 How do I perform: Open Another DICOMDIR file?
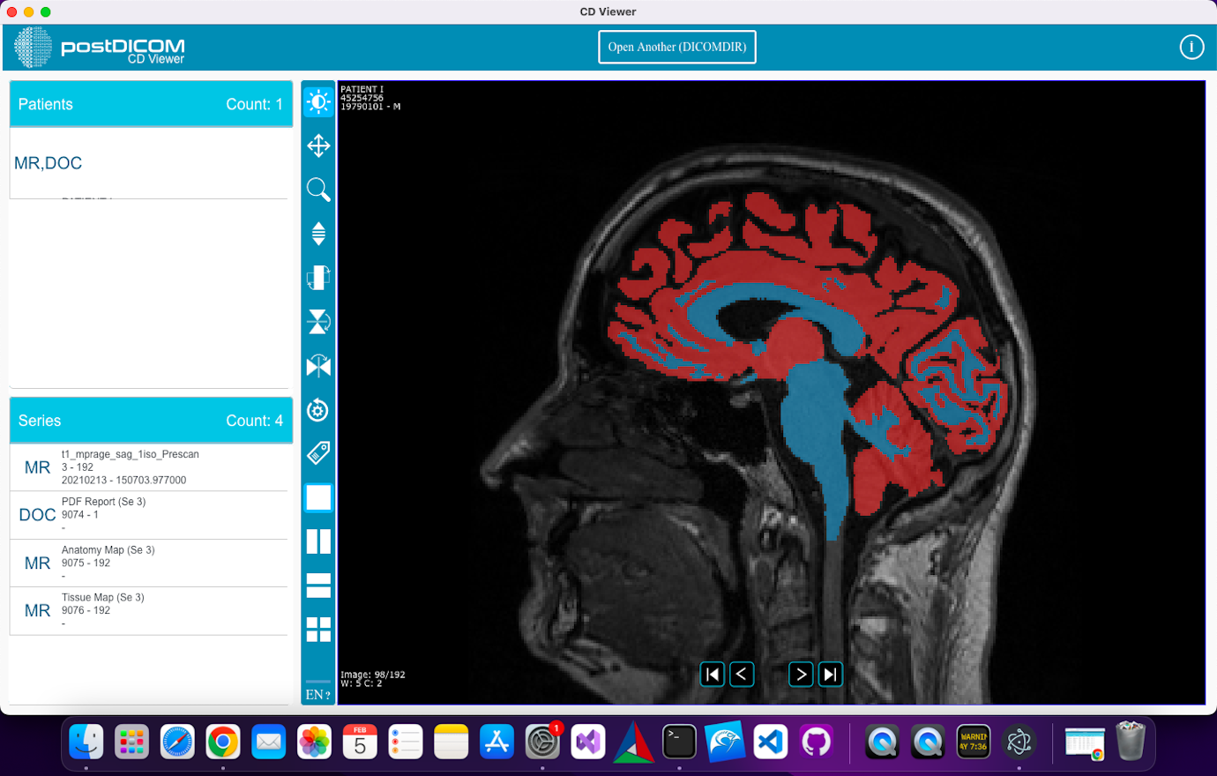(x=676, y=47)
